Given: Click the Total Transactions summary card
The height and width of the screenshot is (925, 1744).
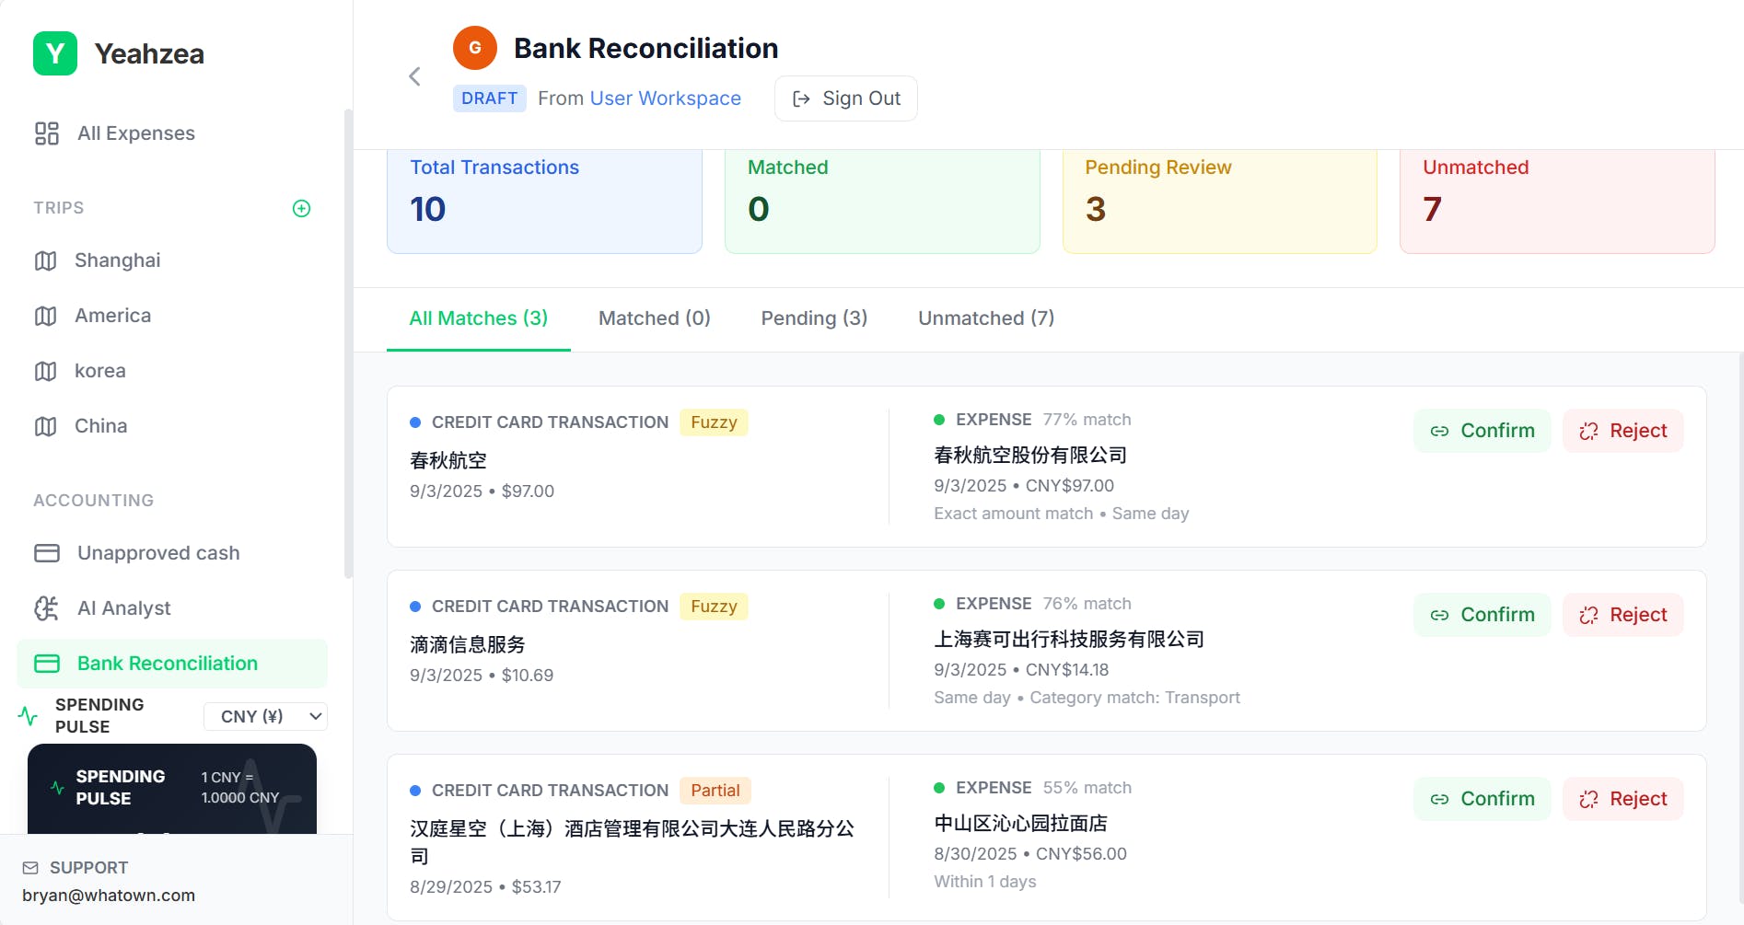Looking at the screenshot, I should pos(544,201).
